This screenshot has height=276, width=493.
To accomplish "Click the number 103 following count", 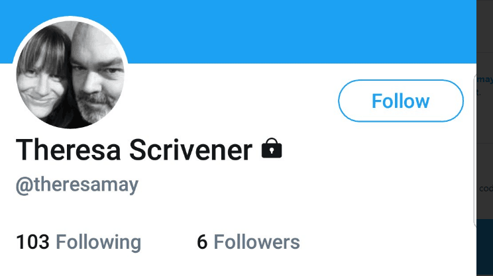I will tap(32, 242).
